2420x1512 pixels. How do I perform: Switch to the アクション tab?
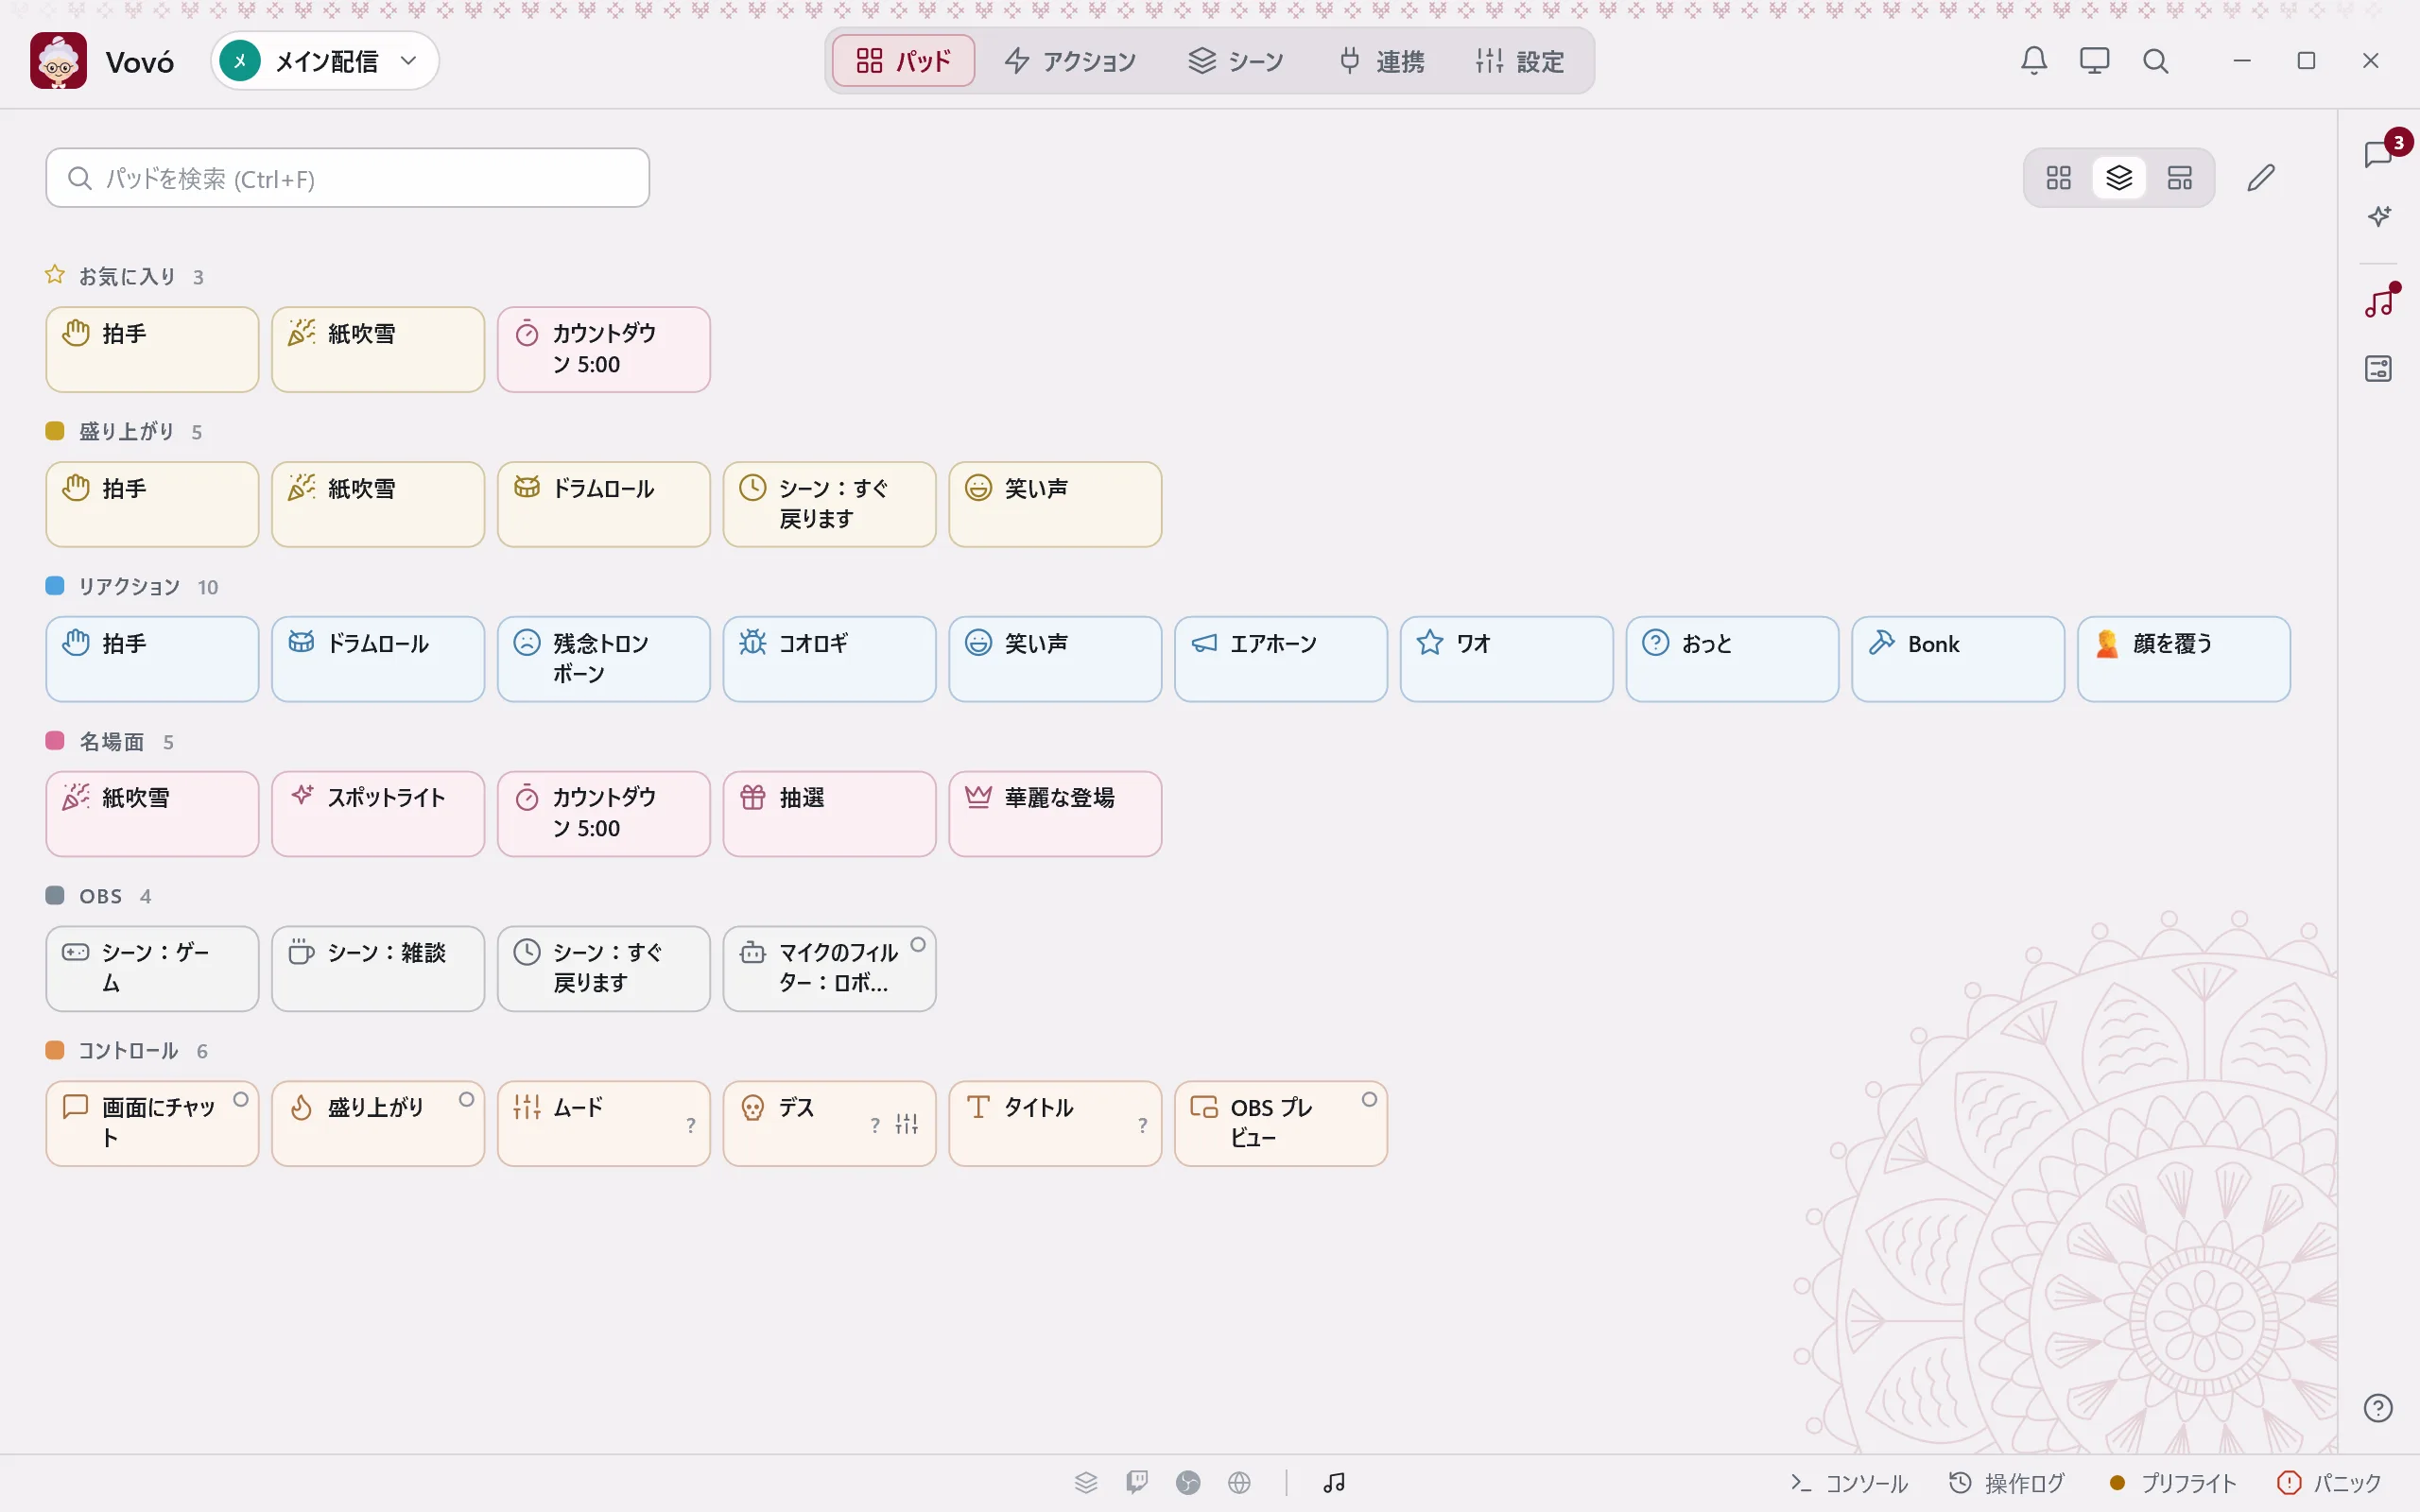pyautogui.click(x=1070, y=61)
